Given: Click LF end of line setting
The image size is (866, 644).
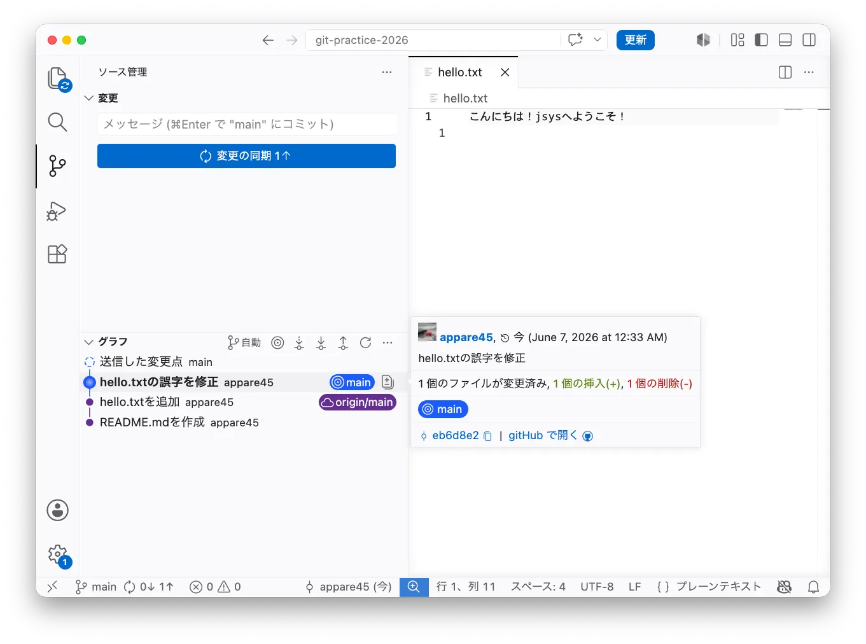Looking at the screenshot, I should [x=634, y=587].
